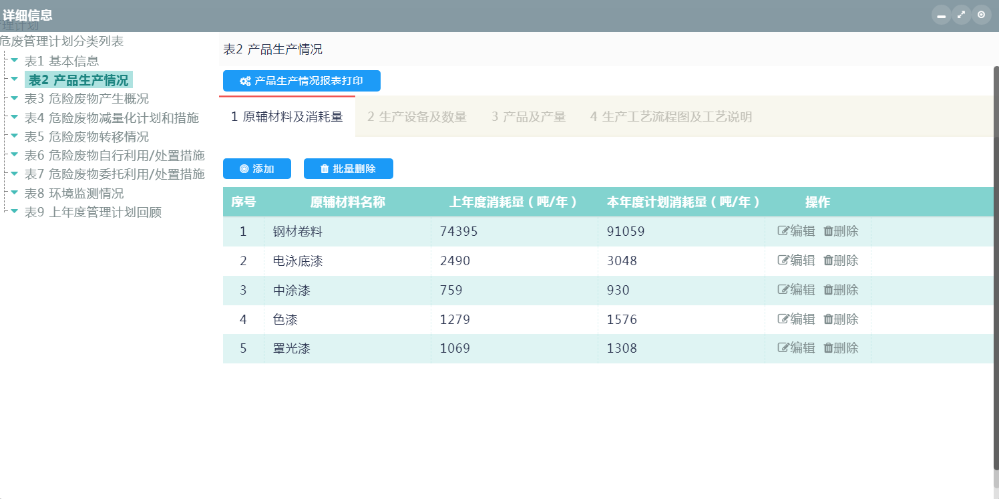Click the trash icon for 罩光漆 row
This screenshot has width=999, height=499.
828,348
